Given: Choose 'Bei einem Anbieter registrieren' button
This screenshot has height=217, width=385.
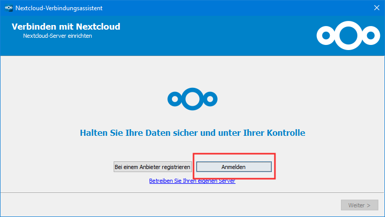Looking at the screenshot, I should (x=153, y=167).
